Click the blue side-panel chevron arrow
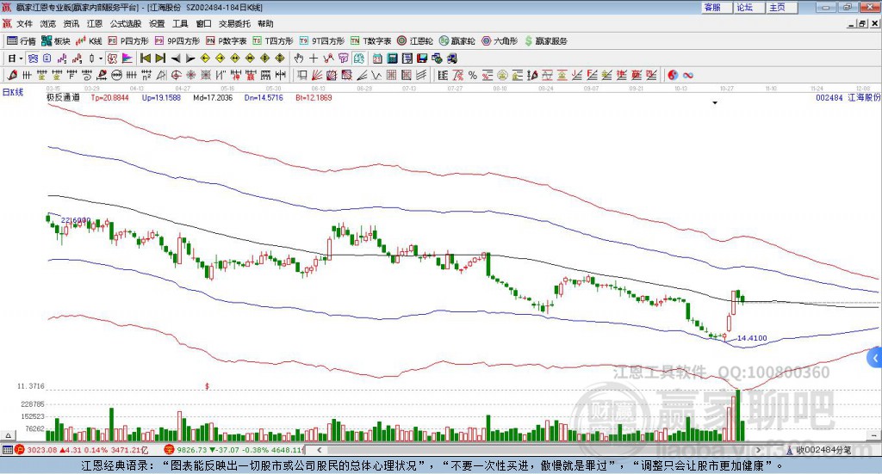This screenshot has width=882, height=474. point(875,358)
